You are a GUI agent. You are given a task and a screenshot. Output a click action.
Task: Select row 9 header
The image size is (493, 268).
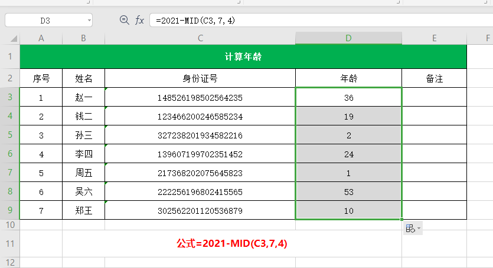[x=10, y=210]
